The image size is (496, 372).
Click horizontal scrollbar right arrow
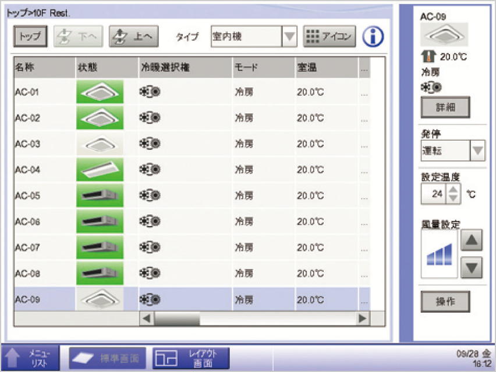click(x=363, y=319)
